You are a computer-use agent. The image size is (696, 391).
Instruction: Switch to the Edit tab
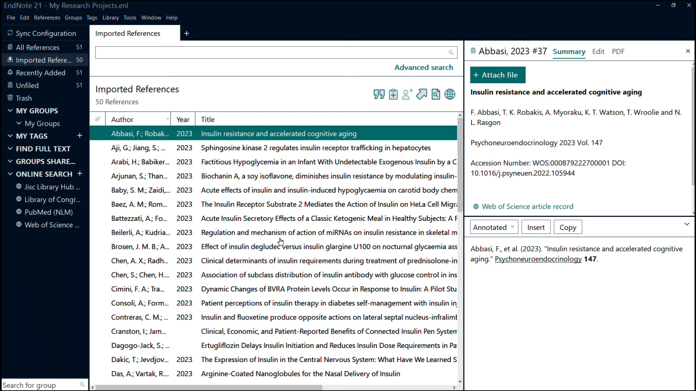[598, 52]
